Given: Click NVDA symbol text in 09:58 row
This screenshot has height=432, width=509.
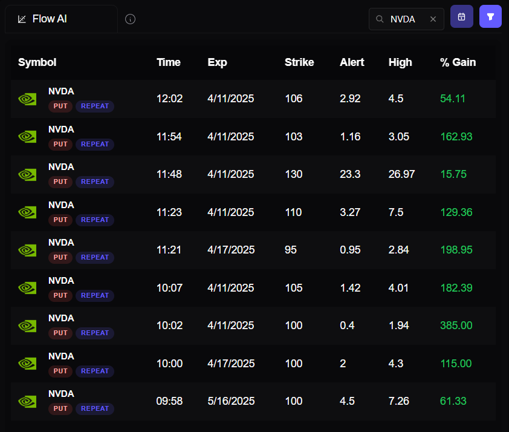Looking at the screenshot, I should tap(61, 394).
